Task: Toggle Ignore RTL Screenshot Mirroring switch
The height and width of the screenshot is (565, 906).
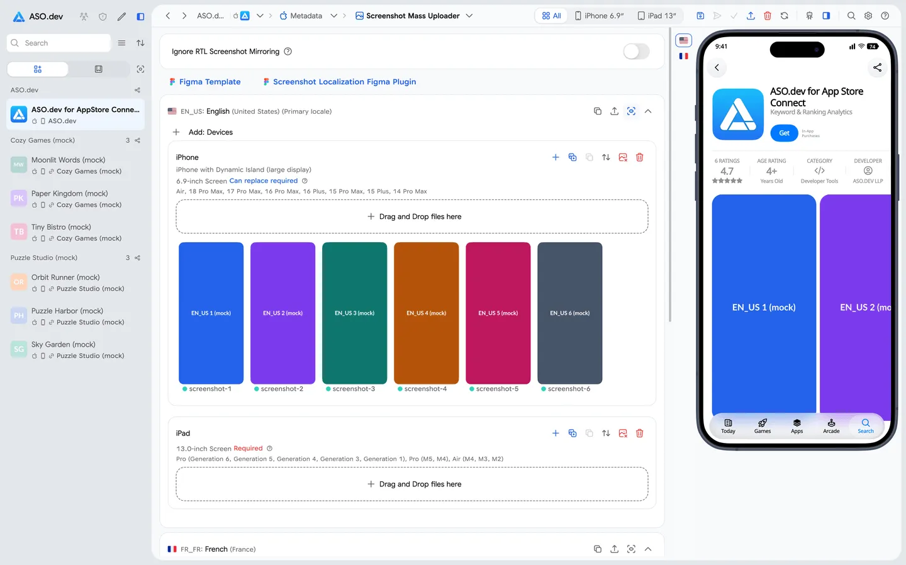Action: coord(636,52)
